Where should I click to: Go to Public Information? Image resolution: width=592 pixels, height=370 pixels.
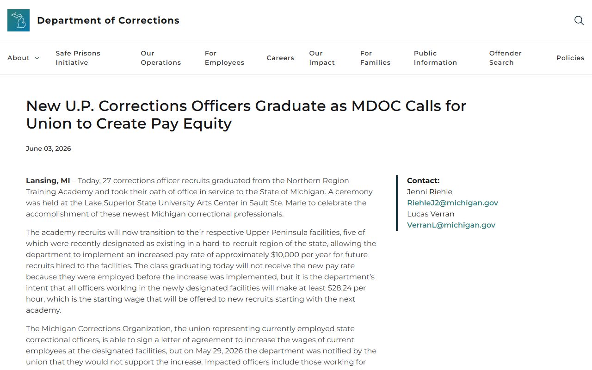[435, 58]
